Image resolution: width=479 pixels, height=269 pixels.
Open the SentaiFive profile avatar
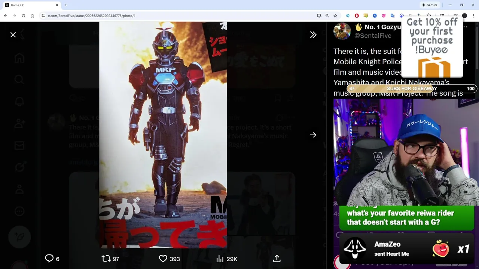(x=342, y=31)
